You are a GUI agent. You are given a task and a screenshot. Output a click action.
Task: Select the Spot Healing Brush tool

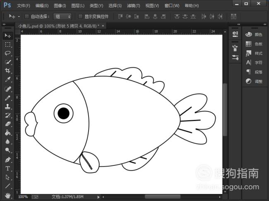tap(8, 89)
